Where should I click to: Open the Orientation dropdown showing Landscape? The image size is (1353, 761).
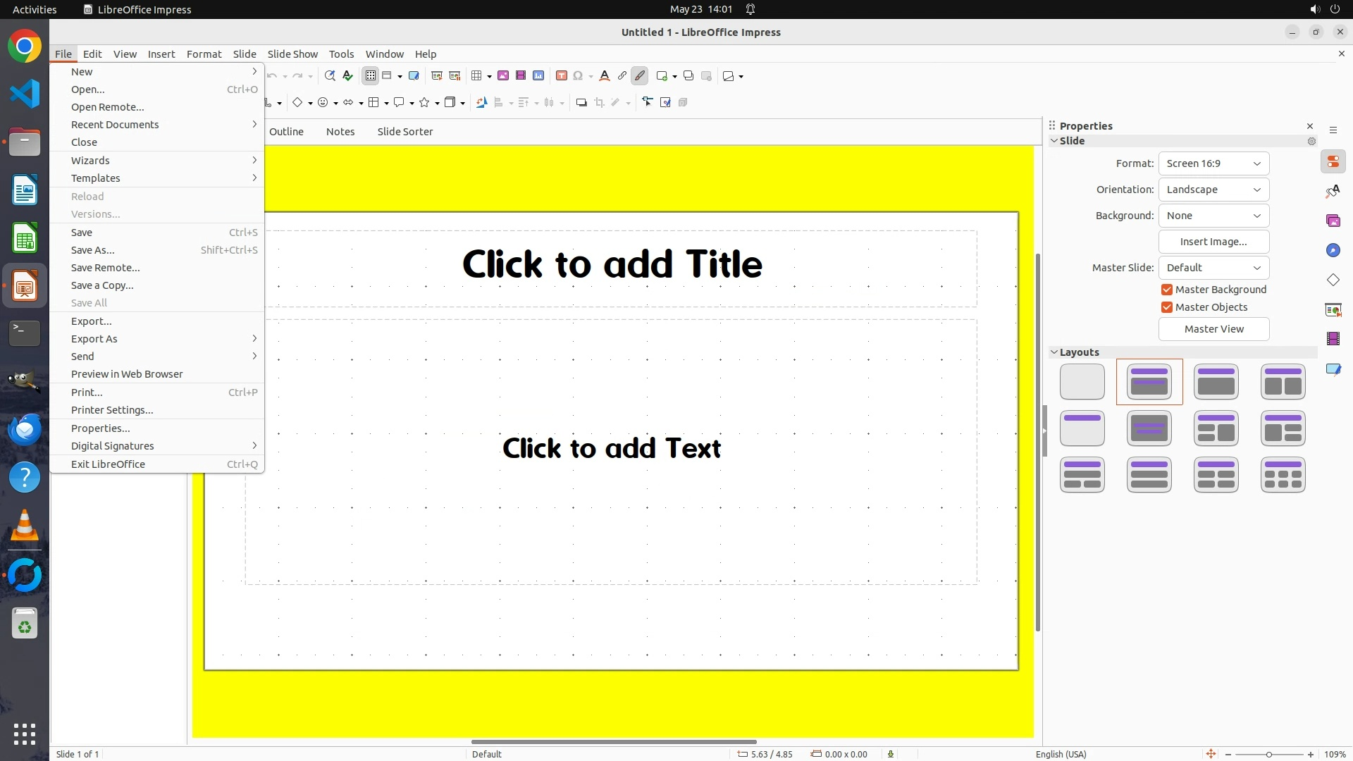click(x=1213, y=190)
